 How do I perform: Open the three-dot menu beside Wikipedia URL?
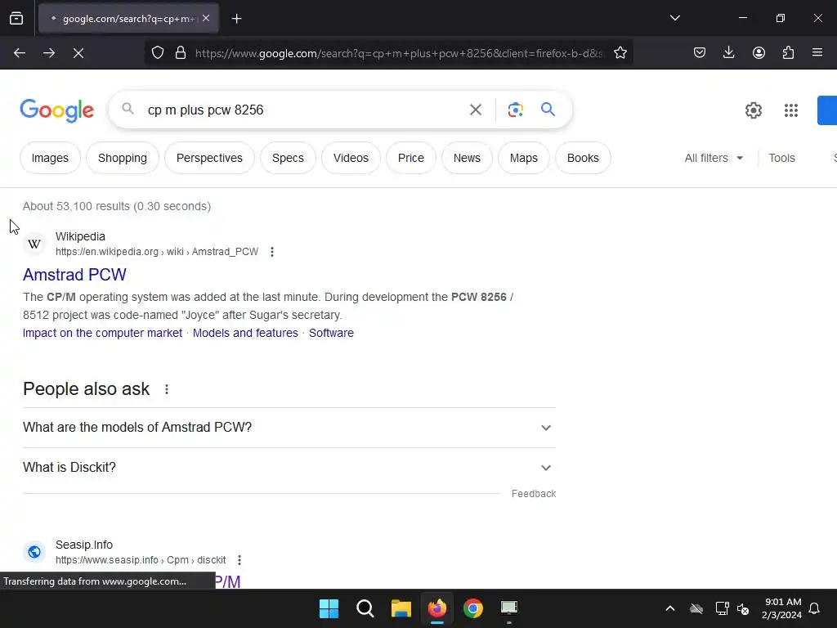tap(272, 252)
